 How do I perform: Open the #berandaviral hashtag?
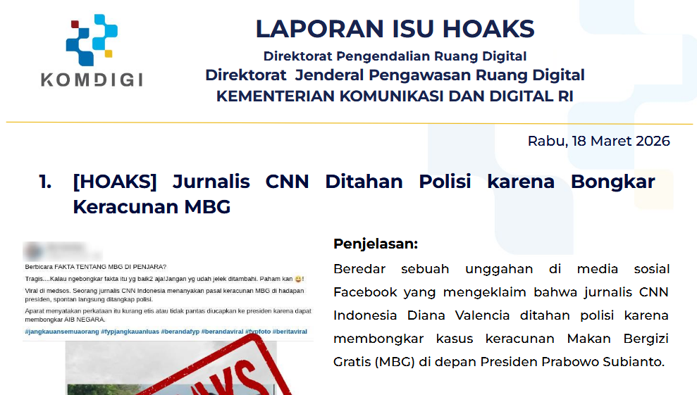click(x=222, y=332)
